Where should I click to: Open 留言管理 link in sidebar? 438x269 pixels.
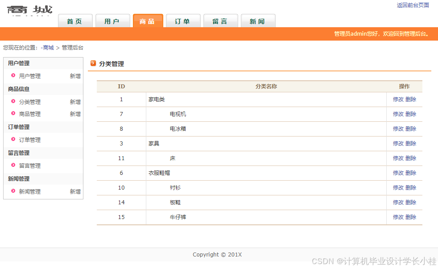pyautogui.click(x=30, y=166)
